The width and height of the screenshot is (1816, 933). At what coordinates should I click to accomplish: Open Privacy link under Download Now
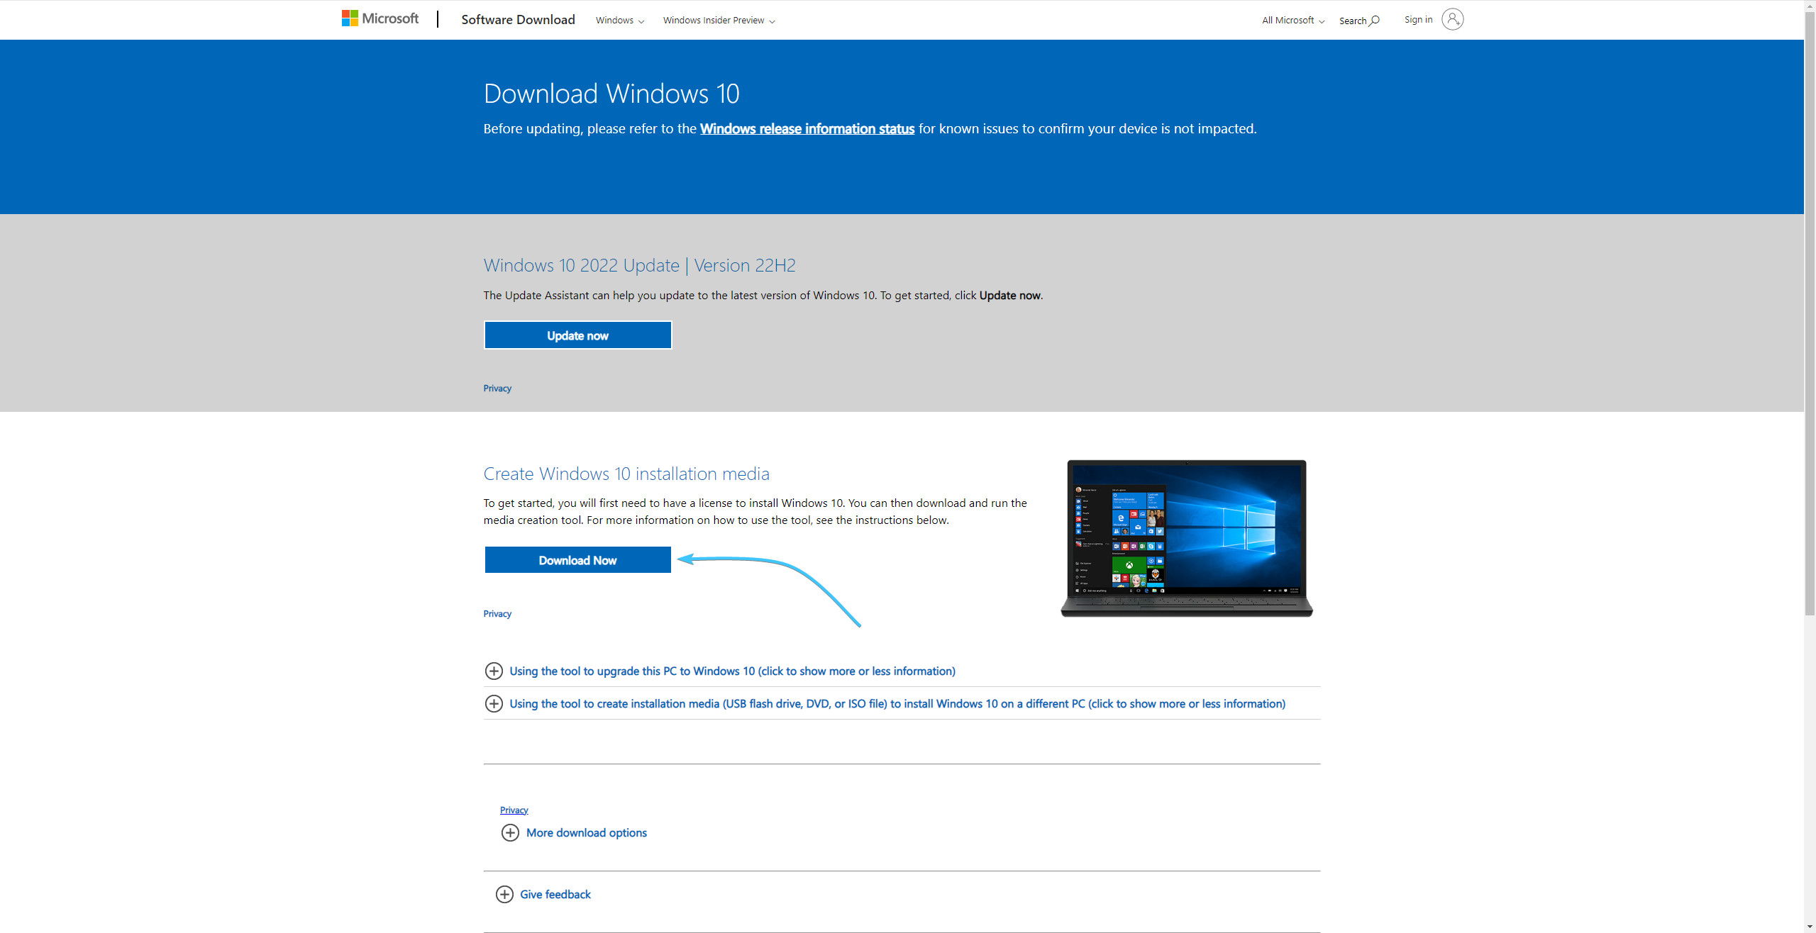click(x=497, y=614)
